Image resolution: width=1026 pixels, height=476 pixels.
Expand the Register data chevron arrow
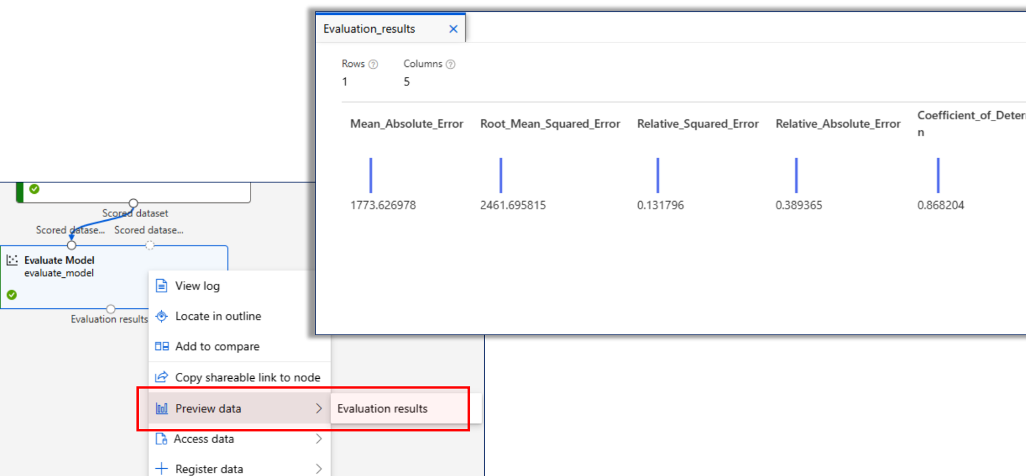coord(319,469)
